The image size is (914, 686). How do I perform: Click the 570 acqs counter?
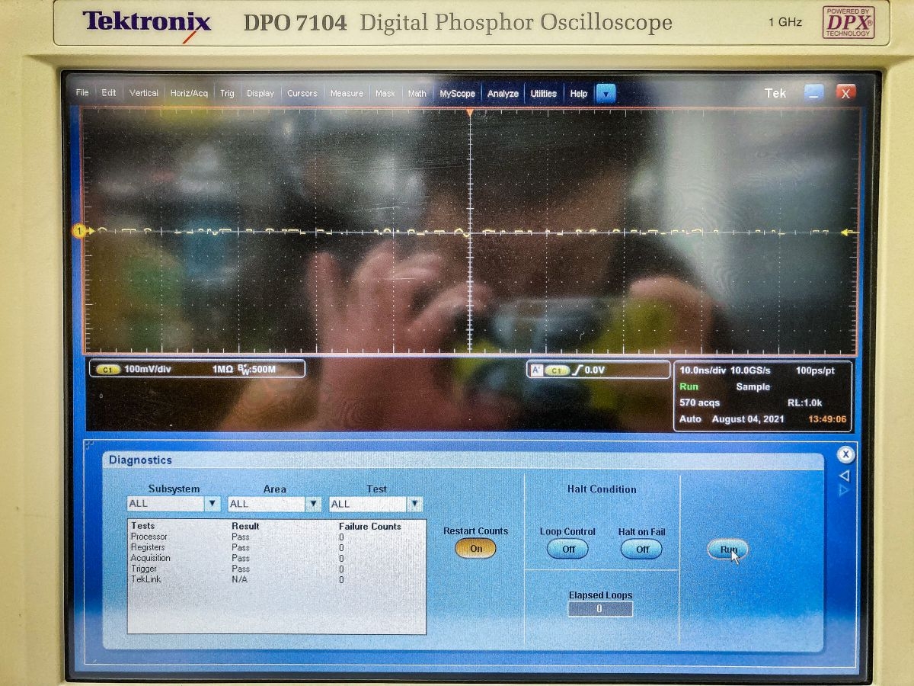[699, 402]
